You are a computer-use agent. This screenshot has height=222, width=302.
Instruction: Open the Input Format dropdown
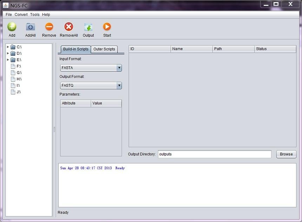[119, 68]
